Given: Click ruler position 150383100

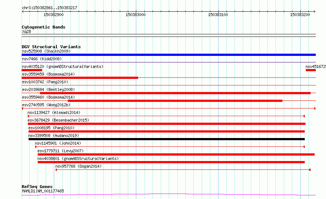Looking at the screenshot, I should pyautogui.click(x=218, y=15).
